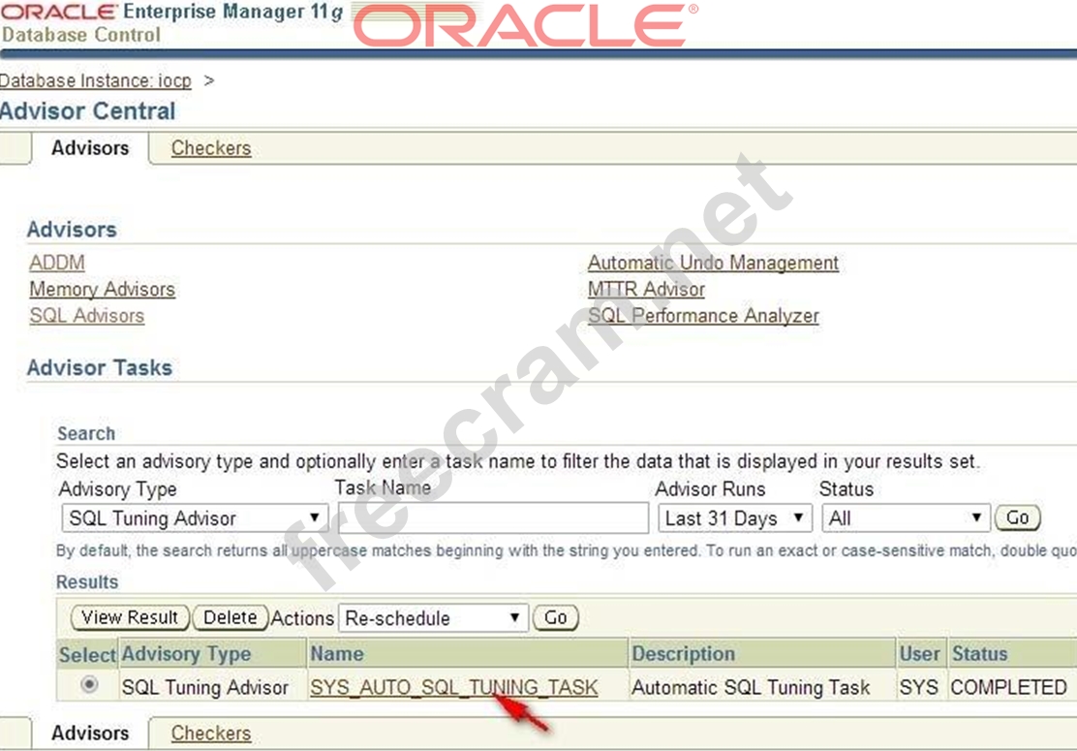Select the bottom Advisors tab

pyautogui.click(x=90, y=734)
